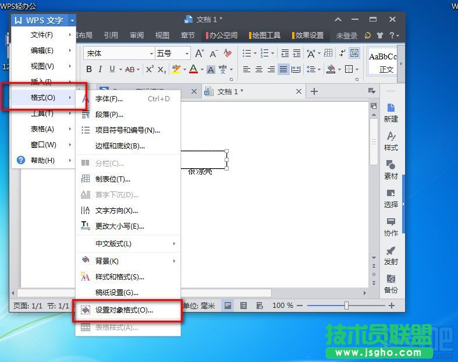This screenshot has height=362, width=458.
Task: Apply character shading to text
Action: point(211,69)
